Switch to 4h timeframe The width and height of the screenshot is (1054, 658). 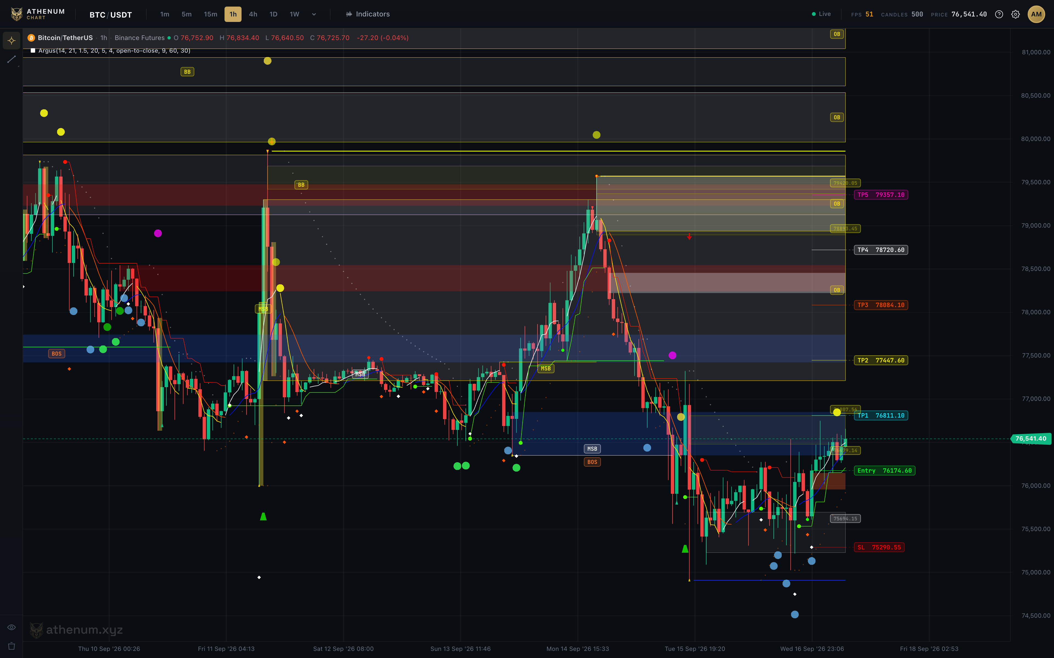(253, 14)
